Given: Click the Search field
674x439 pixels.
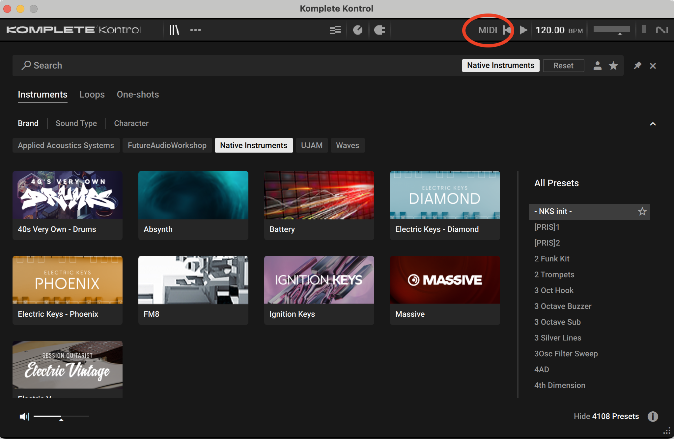Looking at the screenshot, I should pos(237,66).
